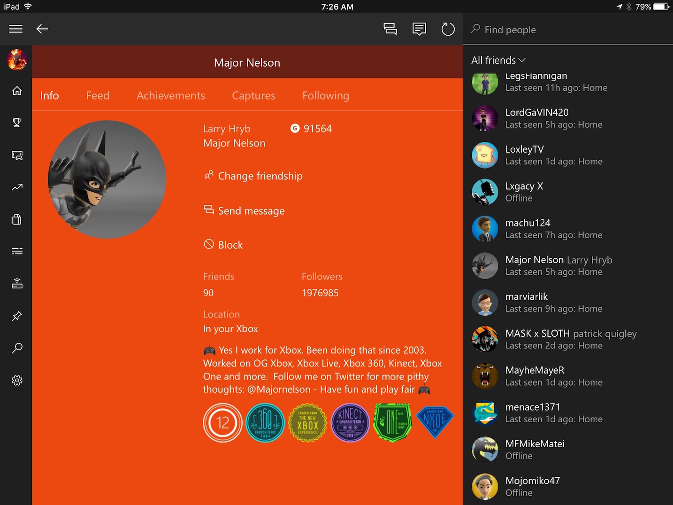
Task: Select the NXOE blue diamond badge
Action: 435,422
